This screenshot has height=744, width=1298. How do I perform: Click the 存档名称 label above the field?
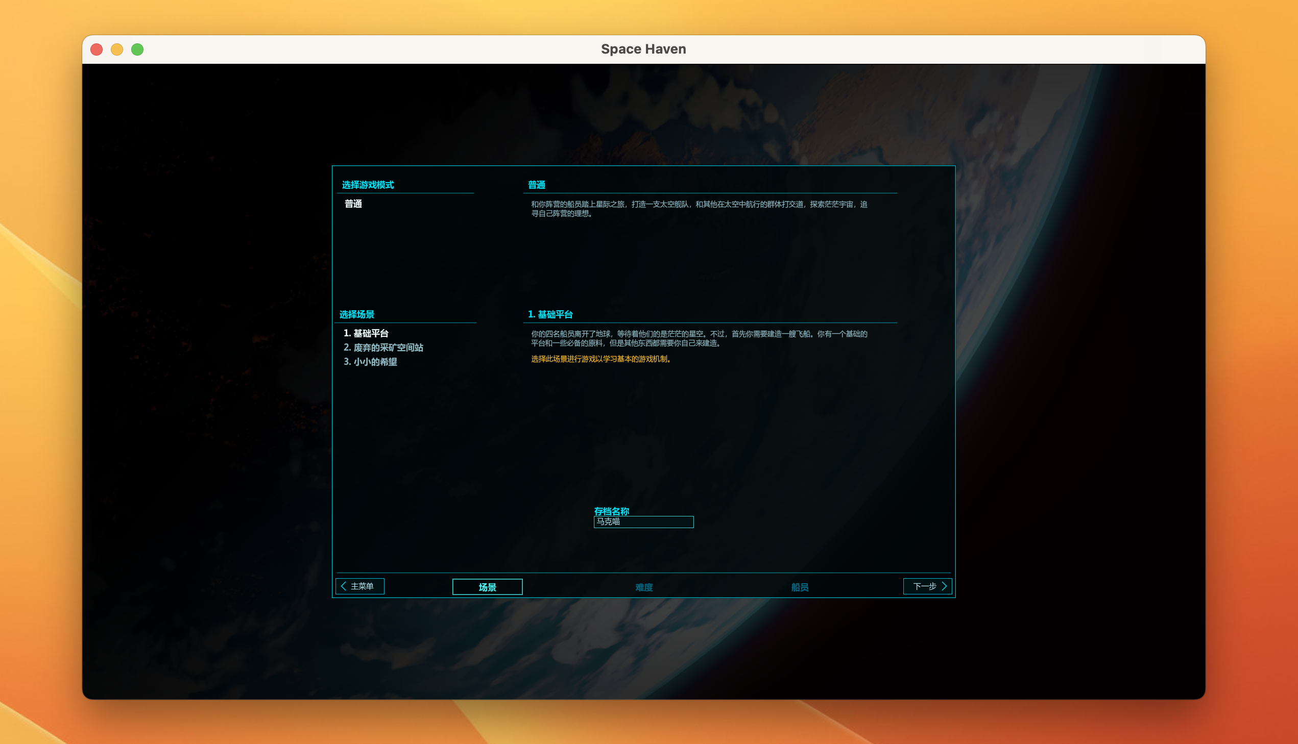pos(611,511)
